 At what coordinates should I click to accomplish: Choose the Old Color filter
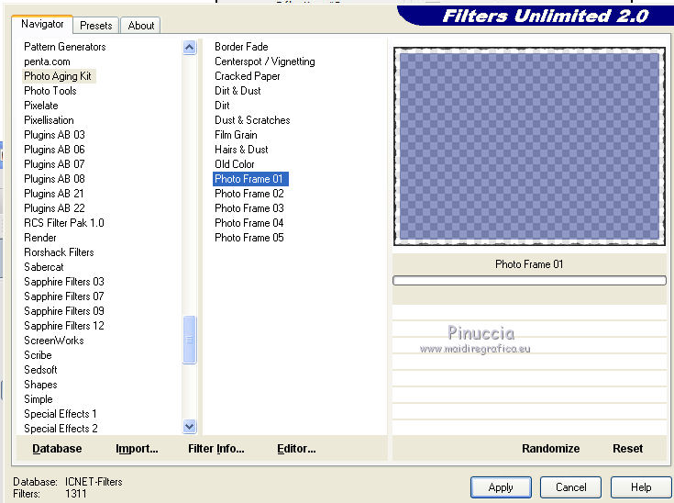pyautogui.click(x=234, y=164)
